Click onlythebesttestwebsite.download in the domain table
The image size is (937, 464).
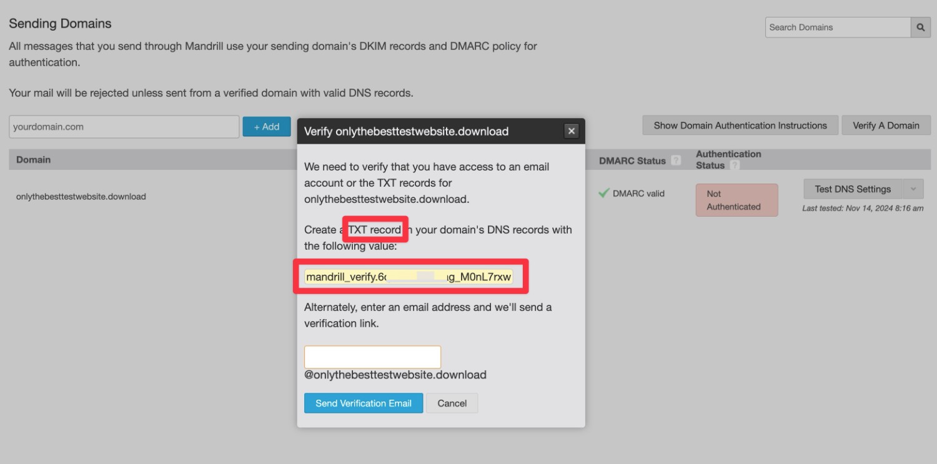81,197
